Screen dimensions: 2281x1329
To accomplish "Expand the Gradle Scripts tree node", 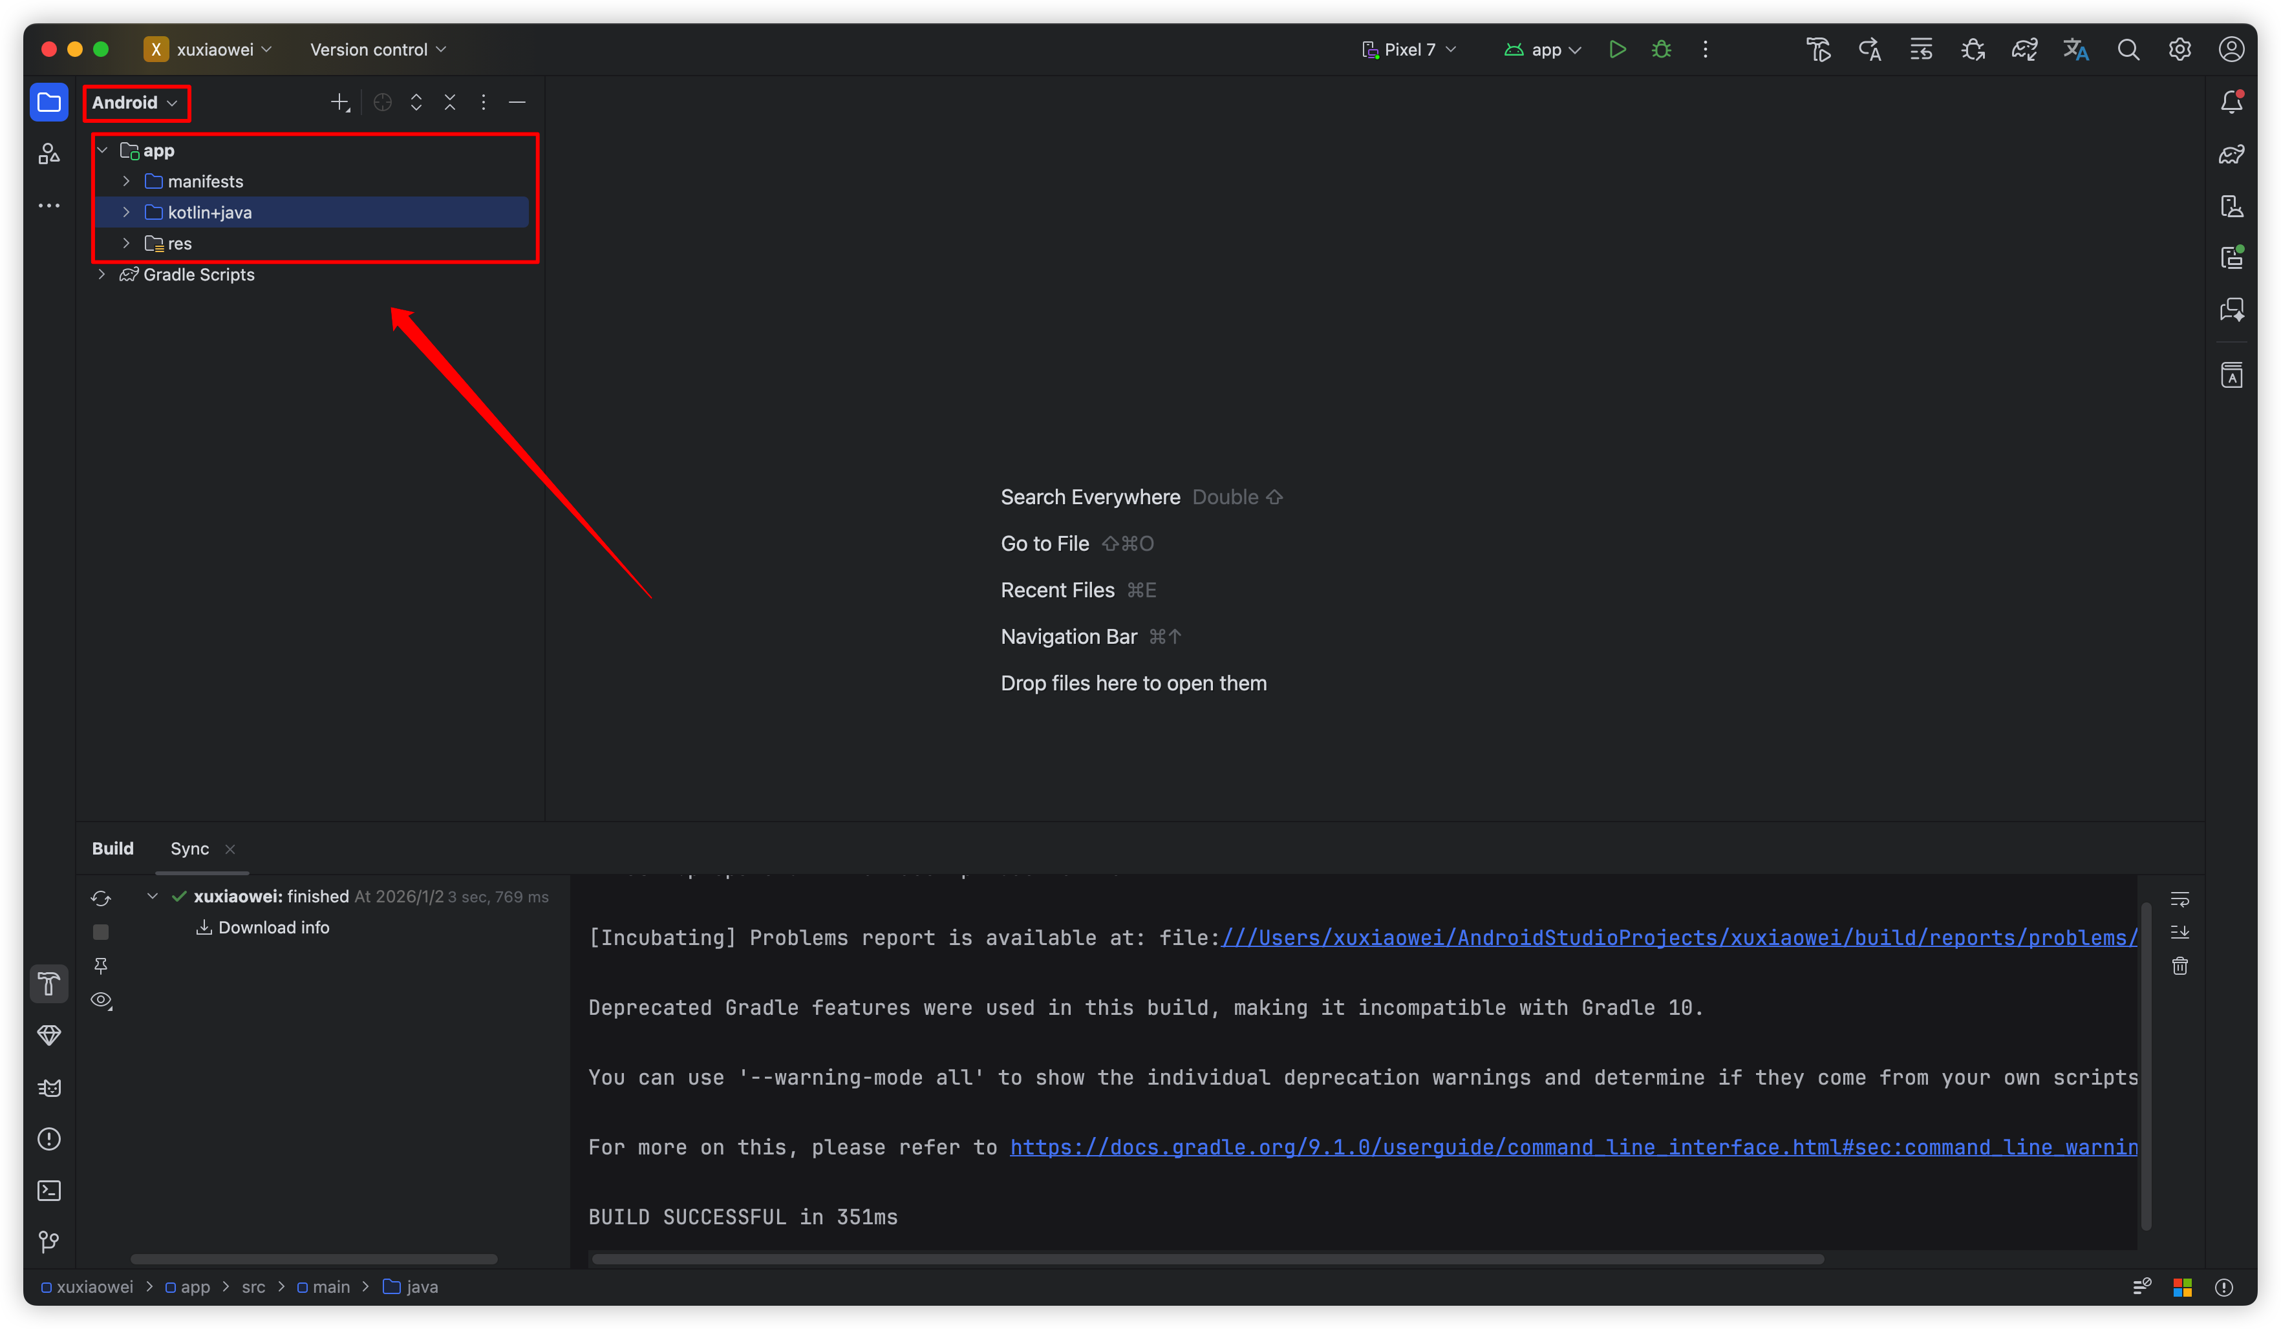I will tap(102, 274).
